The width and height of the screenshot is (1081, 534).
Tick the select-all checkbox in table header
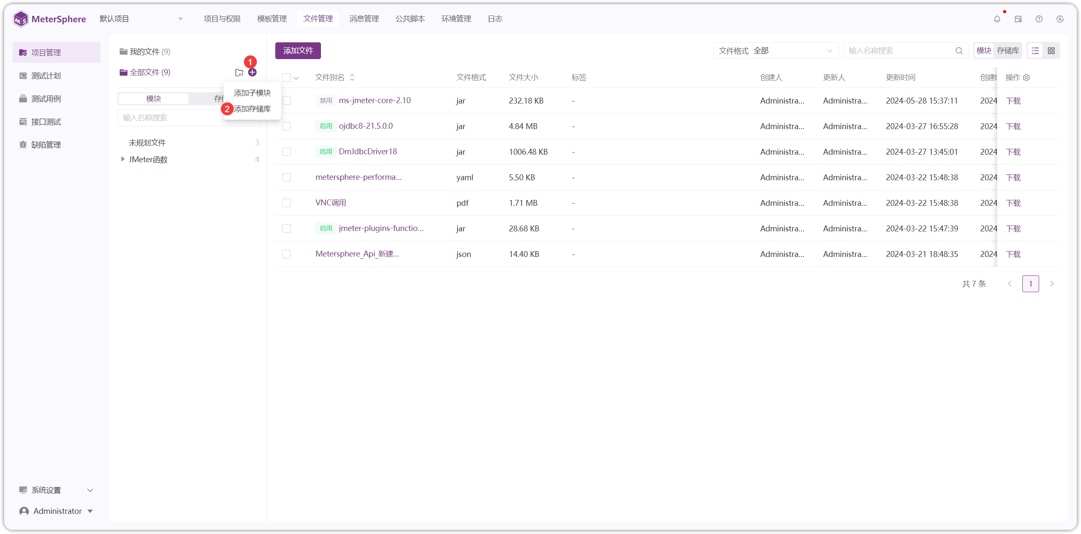coord(287,78)
